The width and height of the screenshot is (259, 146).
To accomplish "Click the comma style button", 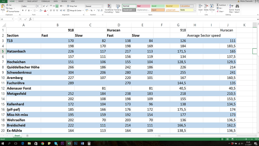I will pos(94,10).
